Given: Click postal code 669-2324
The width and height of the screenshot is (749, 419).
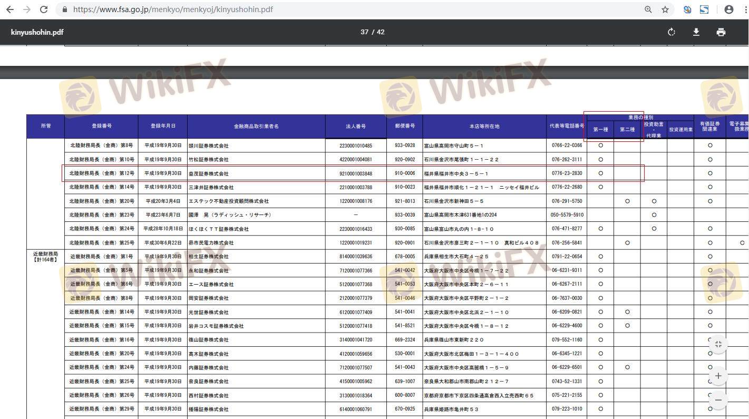Looking at the screenshot, I should [x=405, y=340].
